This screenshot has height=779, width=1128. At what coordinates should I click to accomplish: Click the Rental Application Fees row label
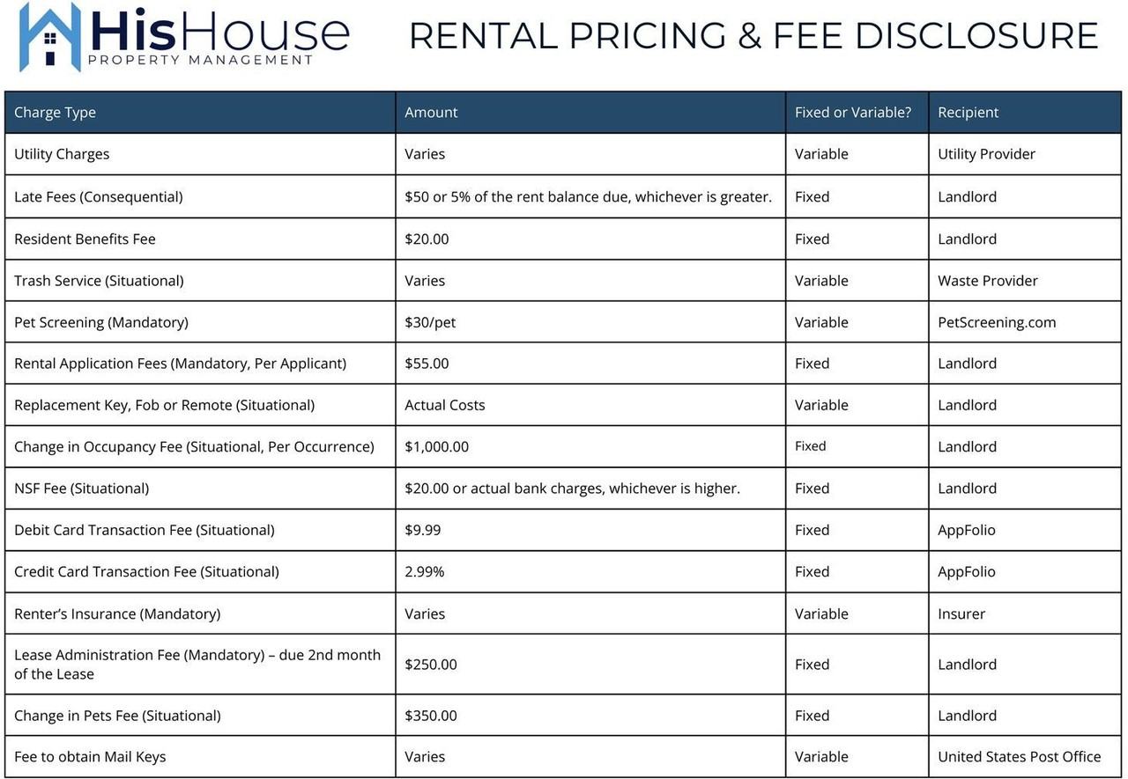[x=180, y=364]
